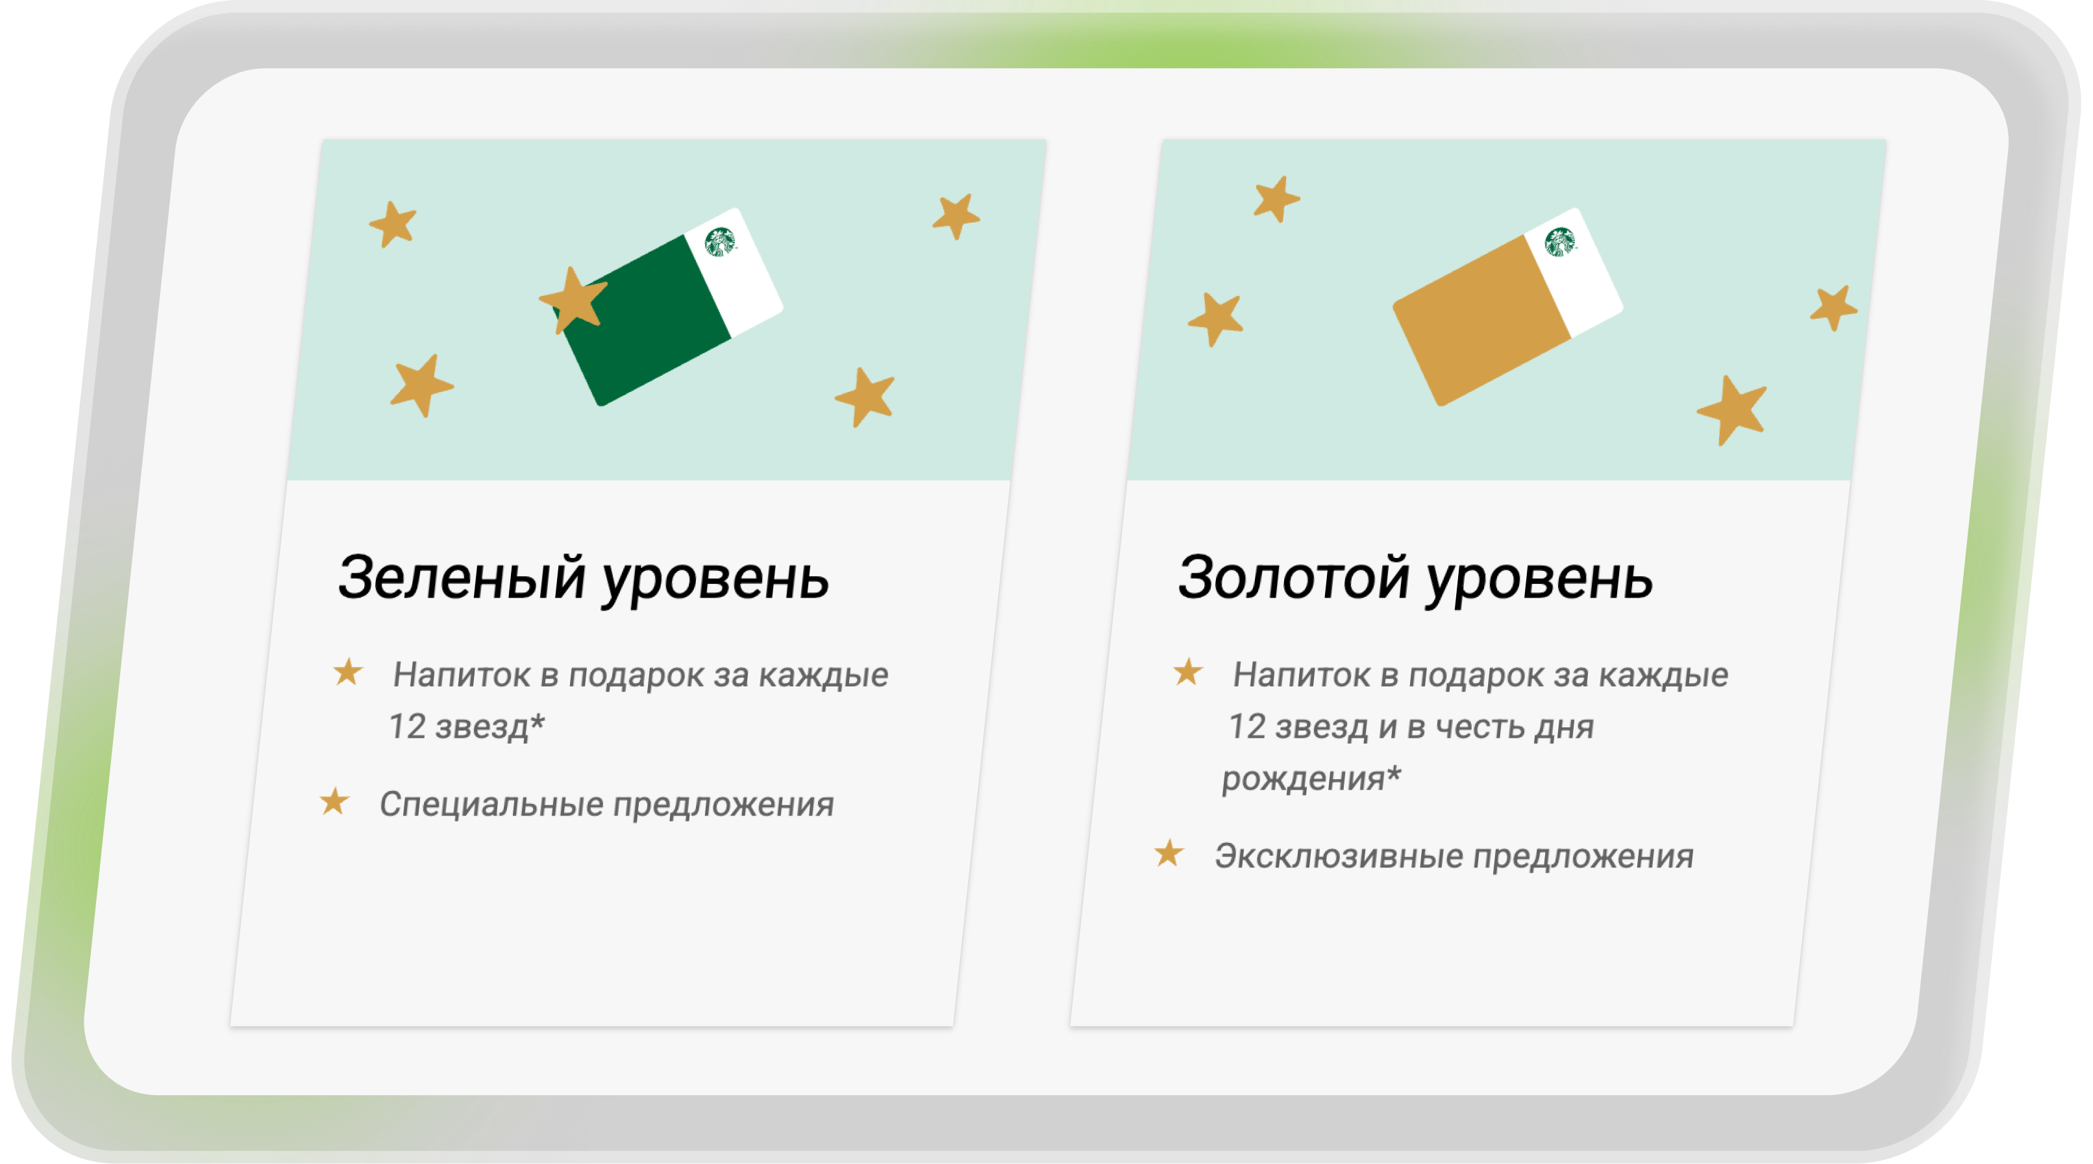The image size is (2093, 1164).
Task: Click the Специальные предложения text
Action: tap(606, 805)
